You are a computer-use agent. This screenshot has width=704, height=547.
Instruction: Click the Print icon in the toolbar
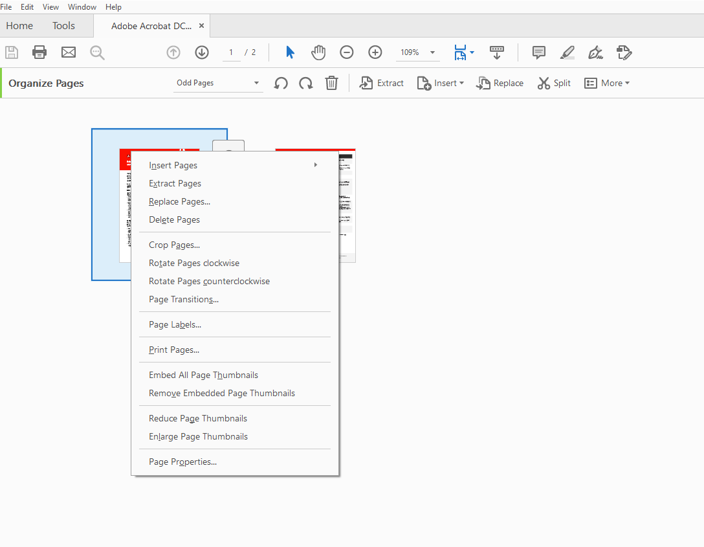point(39,52)
